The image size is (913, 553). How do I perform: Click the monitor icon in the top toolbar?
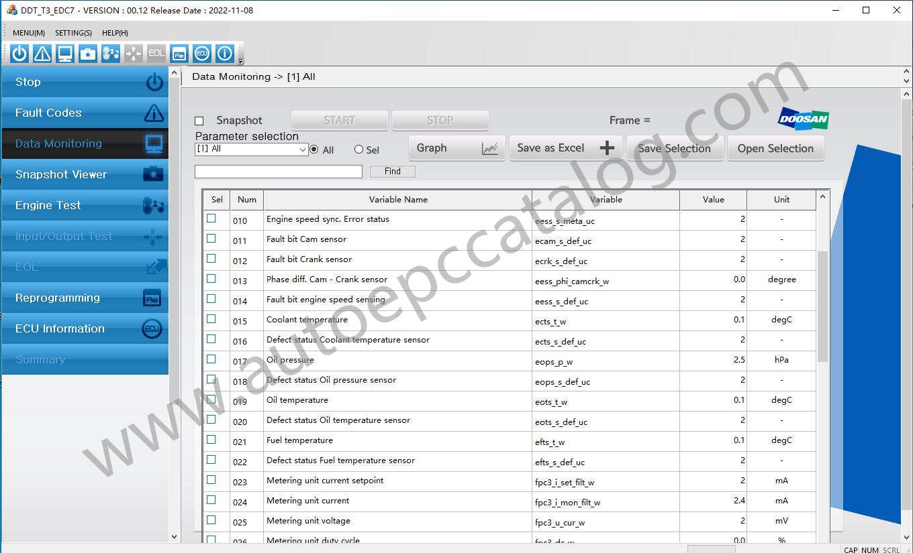65,54
